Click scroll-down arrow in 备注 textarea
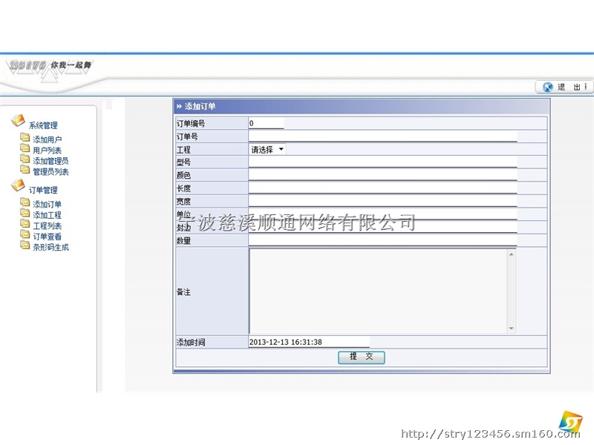The width and height of the screenshot is (594, 445). (x=511, y=328)
